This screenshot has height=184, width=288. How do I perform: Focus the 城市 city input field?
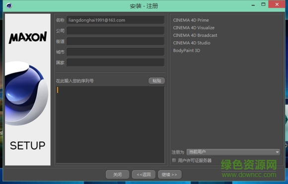click(115, 52)
